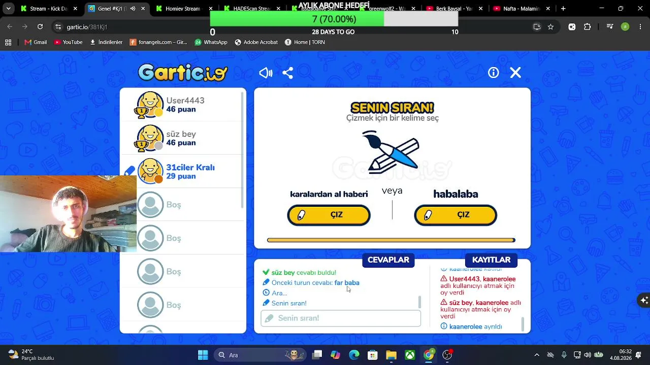Select player User4443 in the list
Image resolution: width=650 pixels, height=365 pixels.
coord(183,104)
